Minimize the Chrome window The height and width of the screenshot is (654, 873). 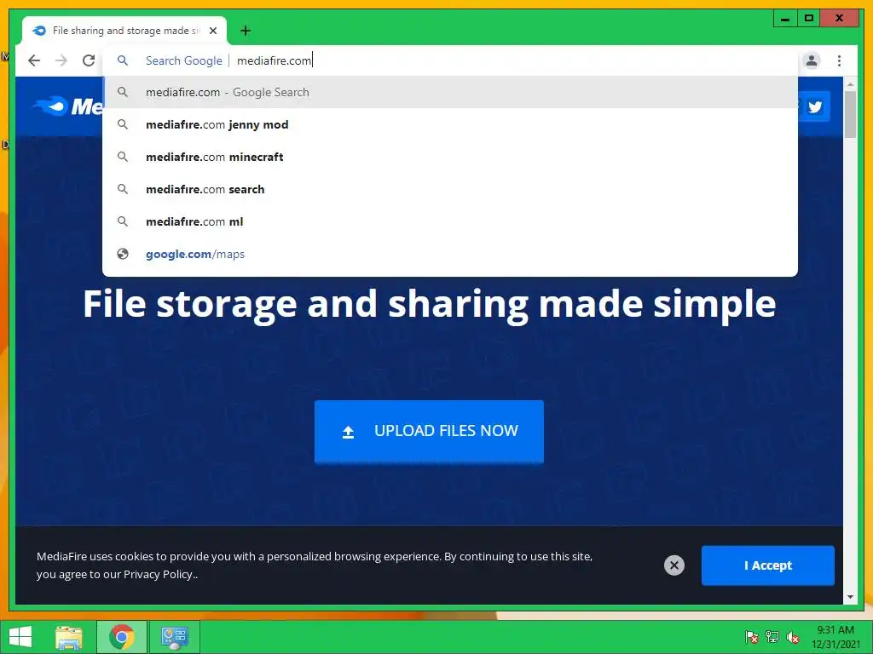tap(785, 19)
